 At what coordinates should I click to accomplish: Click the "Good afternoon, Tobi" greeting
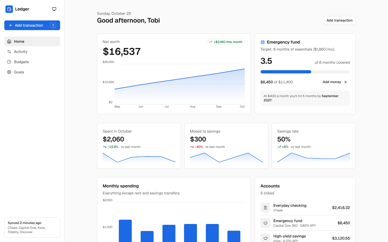[129, 20]
